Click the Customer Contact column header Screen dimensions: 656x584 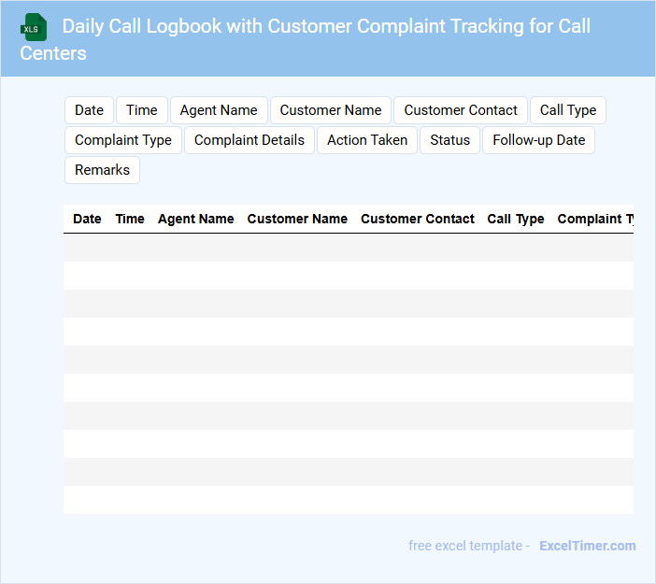pos(418,219)
